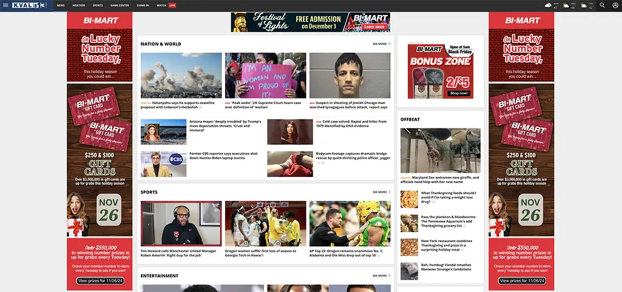Screen dimensions: 622x292
Task: Open the search magnifier icon
Action: (x=602, y=5)
